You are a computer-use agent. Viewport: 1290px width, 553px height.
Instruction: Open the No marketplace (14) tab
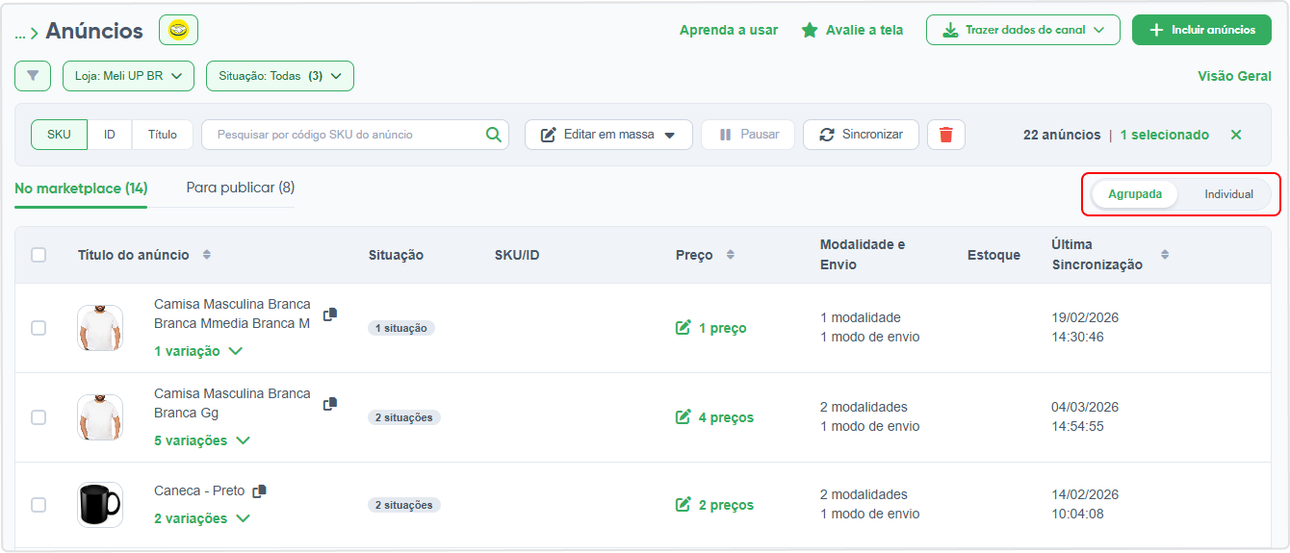[81, 189]
